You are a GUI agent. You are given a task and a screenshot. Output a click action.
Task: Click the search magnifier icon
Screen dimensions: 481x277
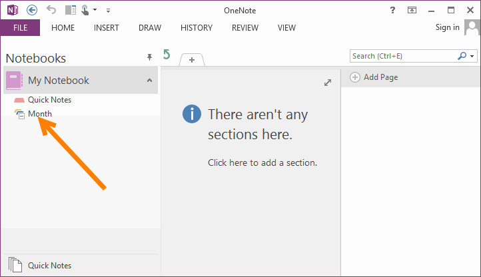tap(462, 56)
